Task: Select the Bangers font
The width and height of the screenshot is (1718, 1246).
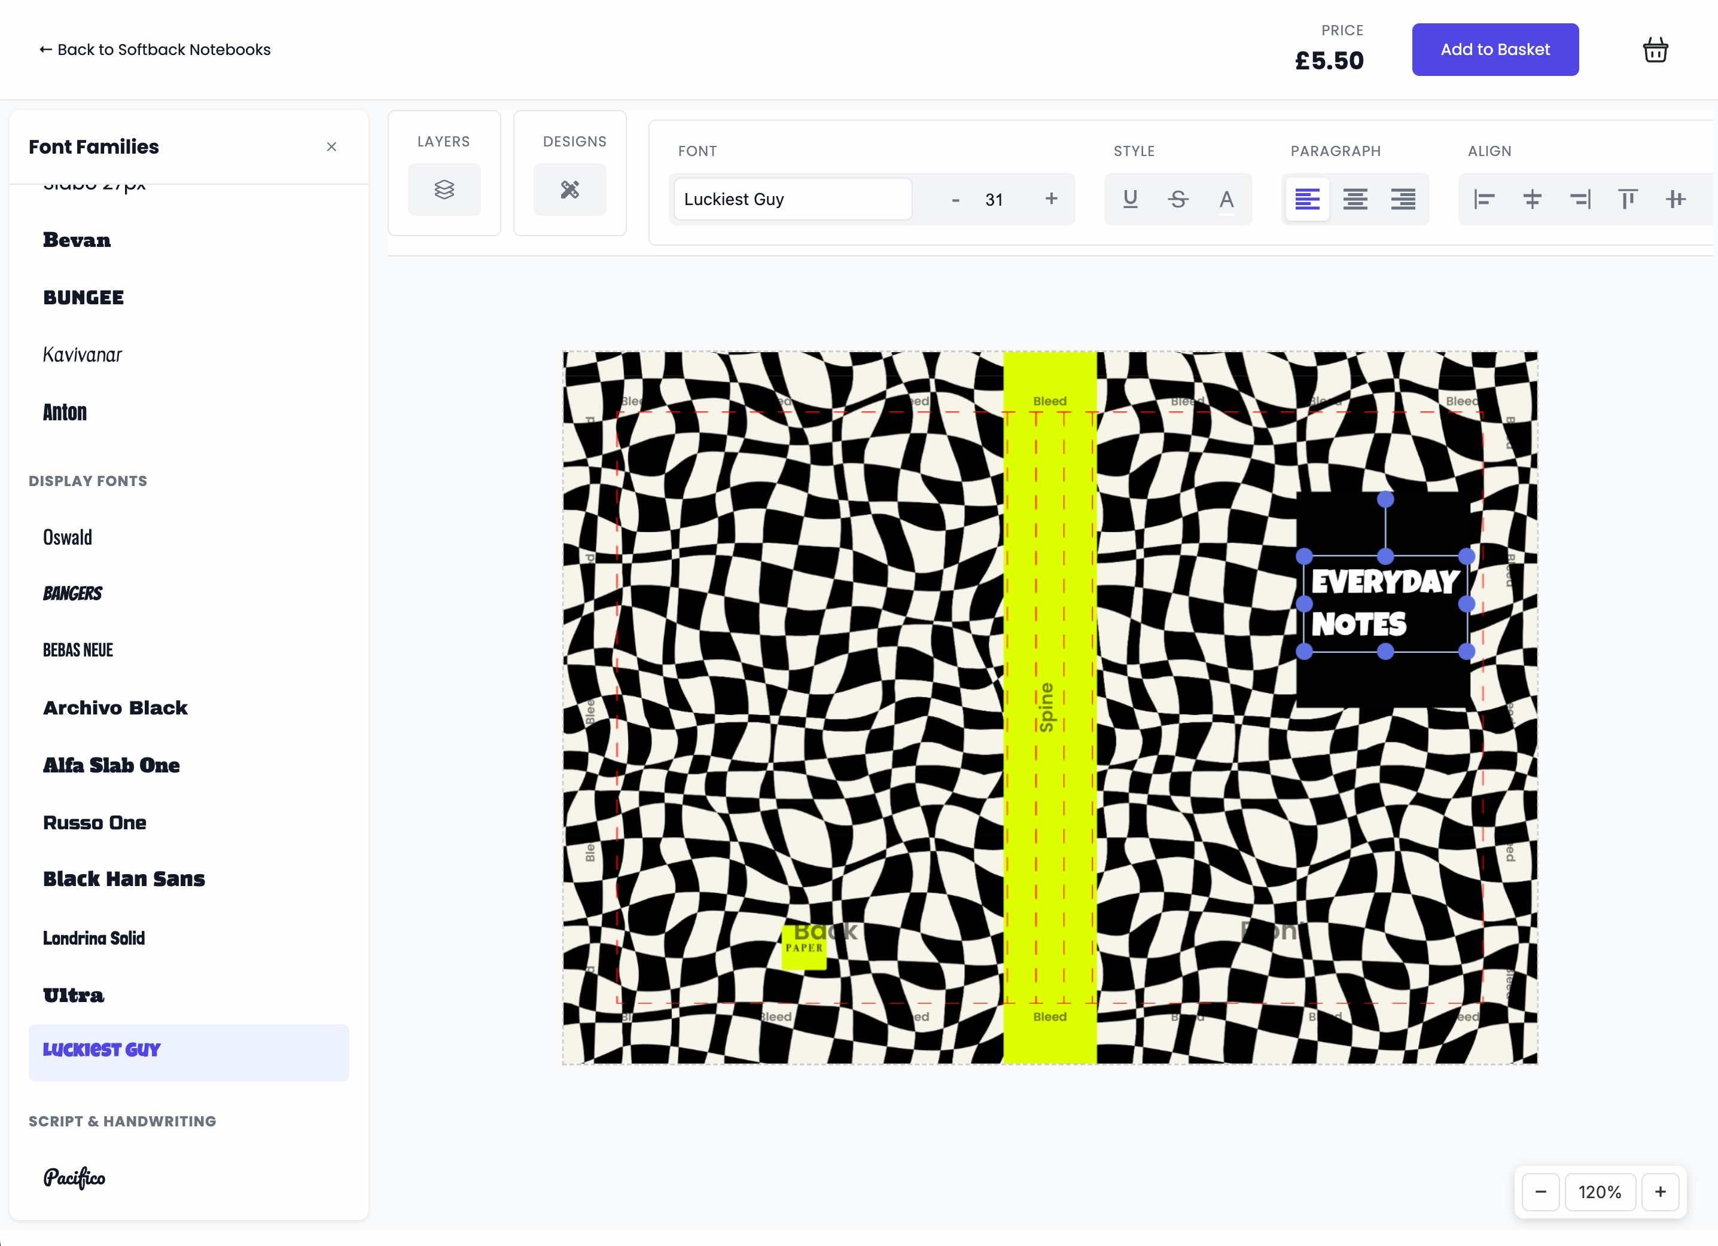Action: (73, 593)
